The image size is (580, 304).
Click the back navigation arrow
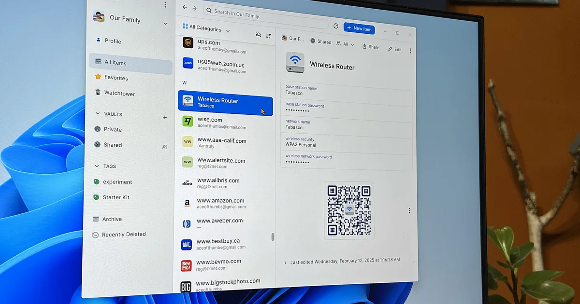pos(184,8)
